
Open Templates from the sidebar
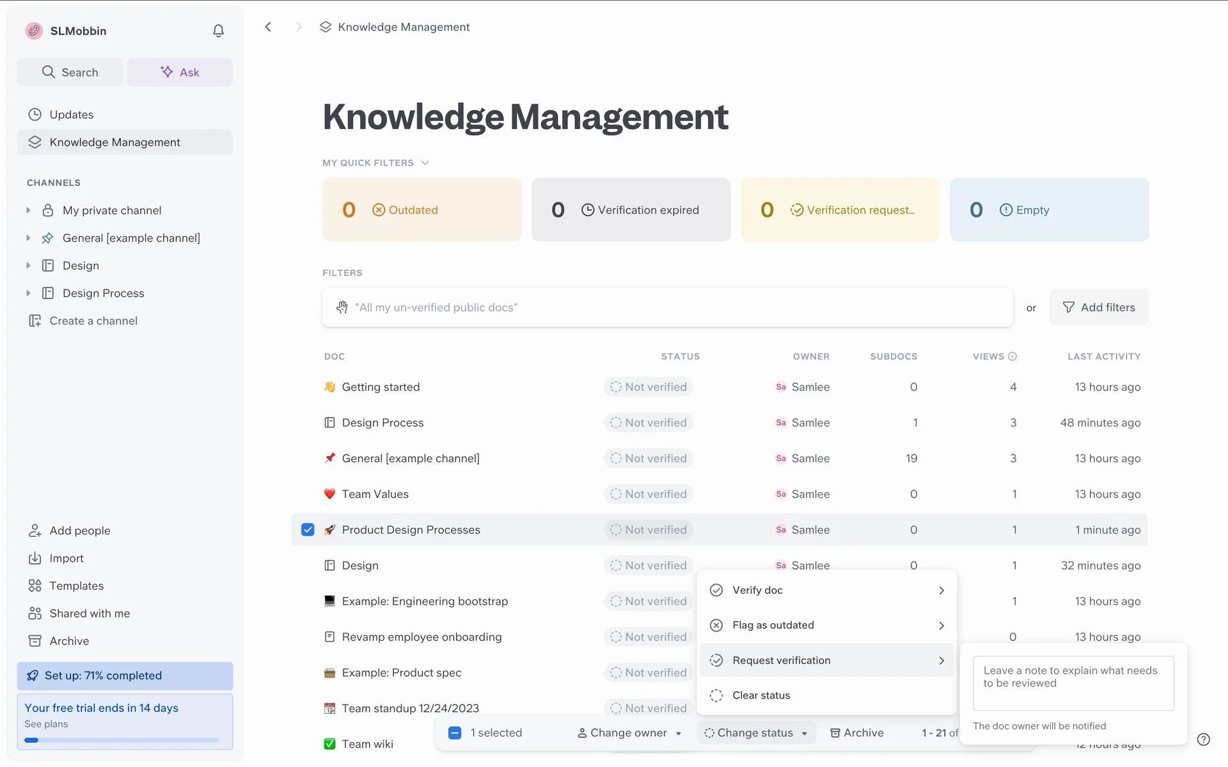click(76, 585)
